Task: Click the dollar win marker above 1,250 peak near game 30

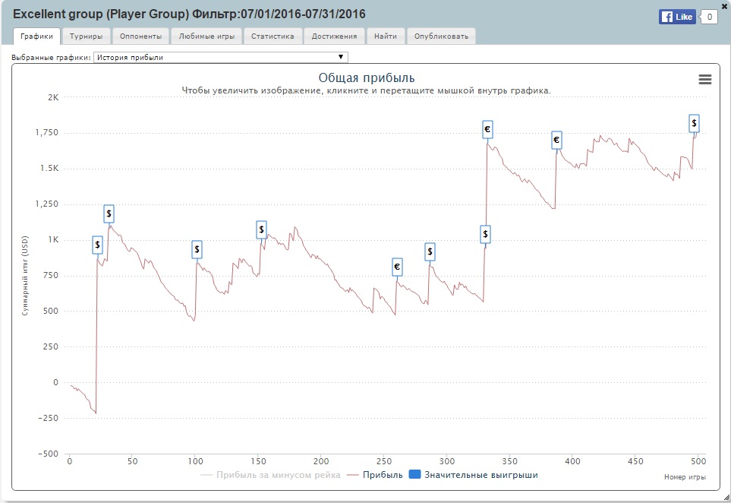Action: (x=109, y=214)
